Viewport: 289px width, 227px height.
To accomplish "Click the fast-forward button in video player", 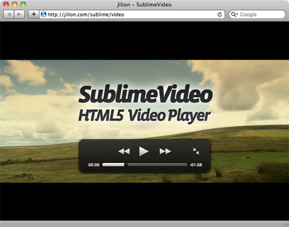I will pyautogui.click(x=165, y=151).
